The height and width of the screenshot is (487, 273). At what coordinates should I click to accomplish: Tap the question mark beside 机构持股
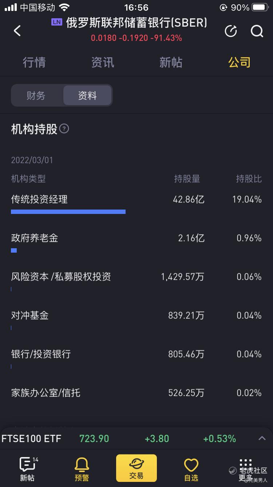coord(64,129)
